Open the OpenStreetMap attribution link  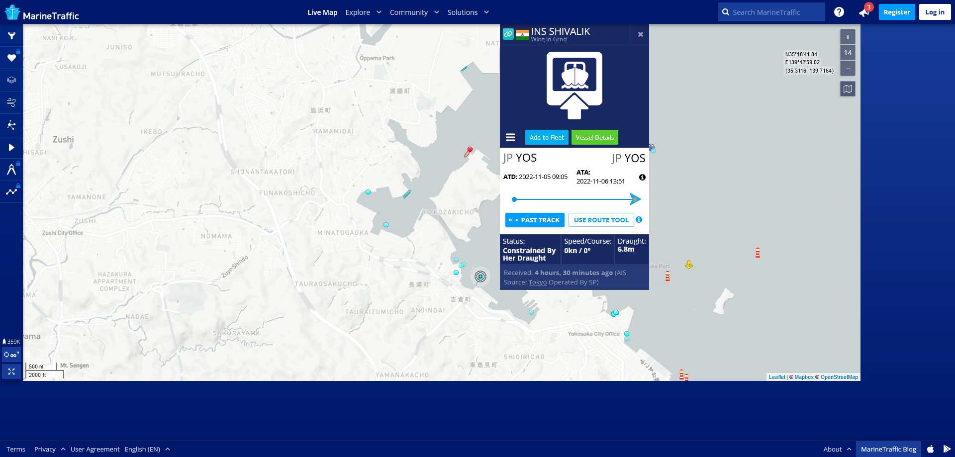[839, 377]
